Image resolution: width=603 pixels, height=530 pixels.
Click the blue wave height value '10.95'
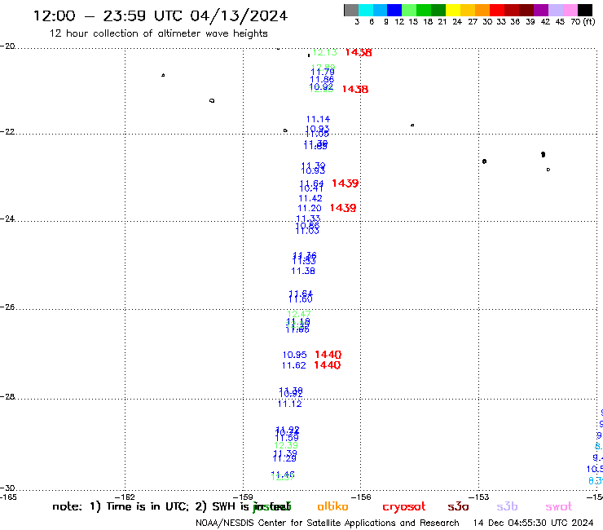pyautogui.click(x=295, y=355)
